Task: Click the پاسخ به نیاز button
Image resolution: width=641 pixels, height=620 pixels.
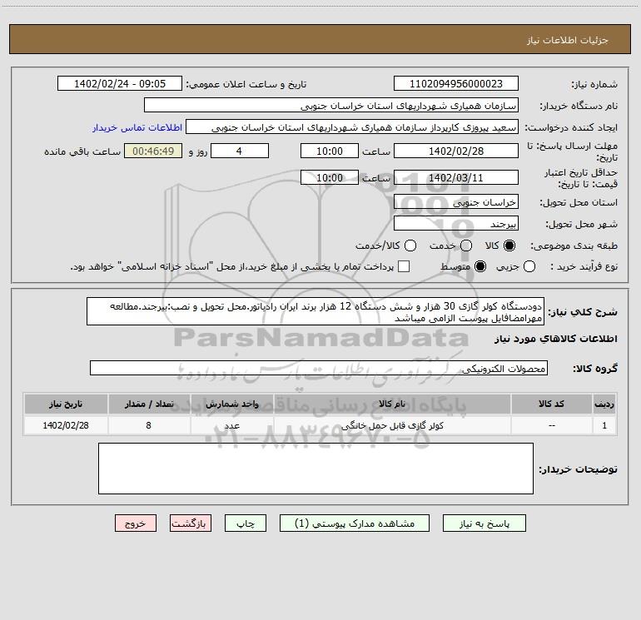Action: tap(484, 523)
